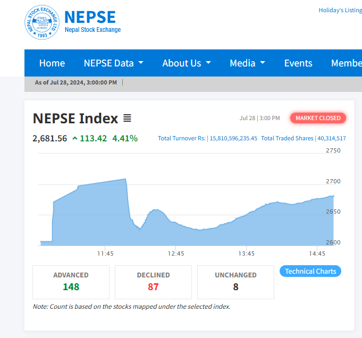The image size is (362, 338).
Task: Expand the NEPSE Data dropdown caret
Action: 141,63
